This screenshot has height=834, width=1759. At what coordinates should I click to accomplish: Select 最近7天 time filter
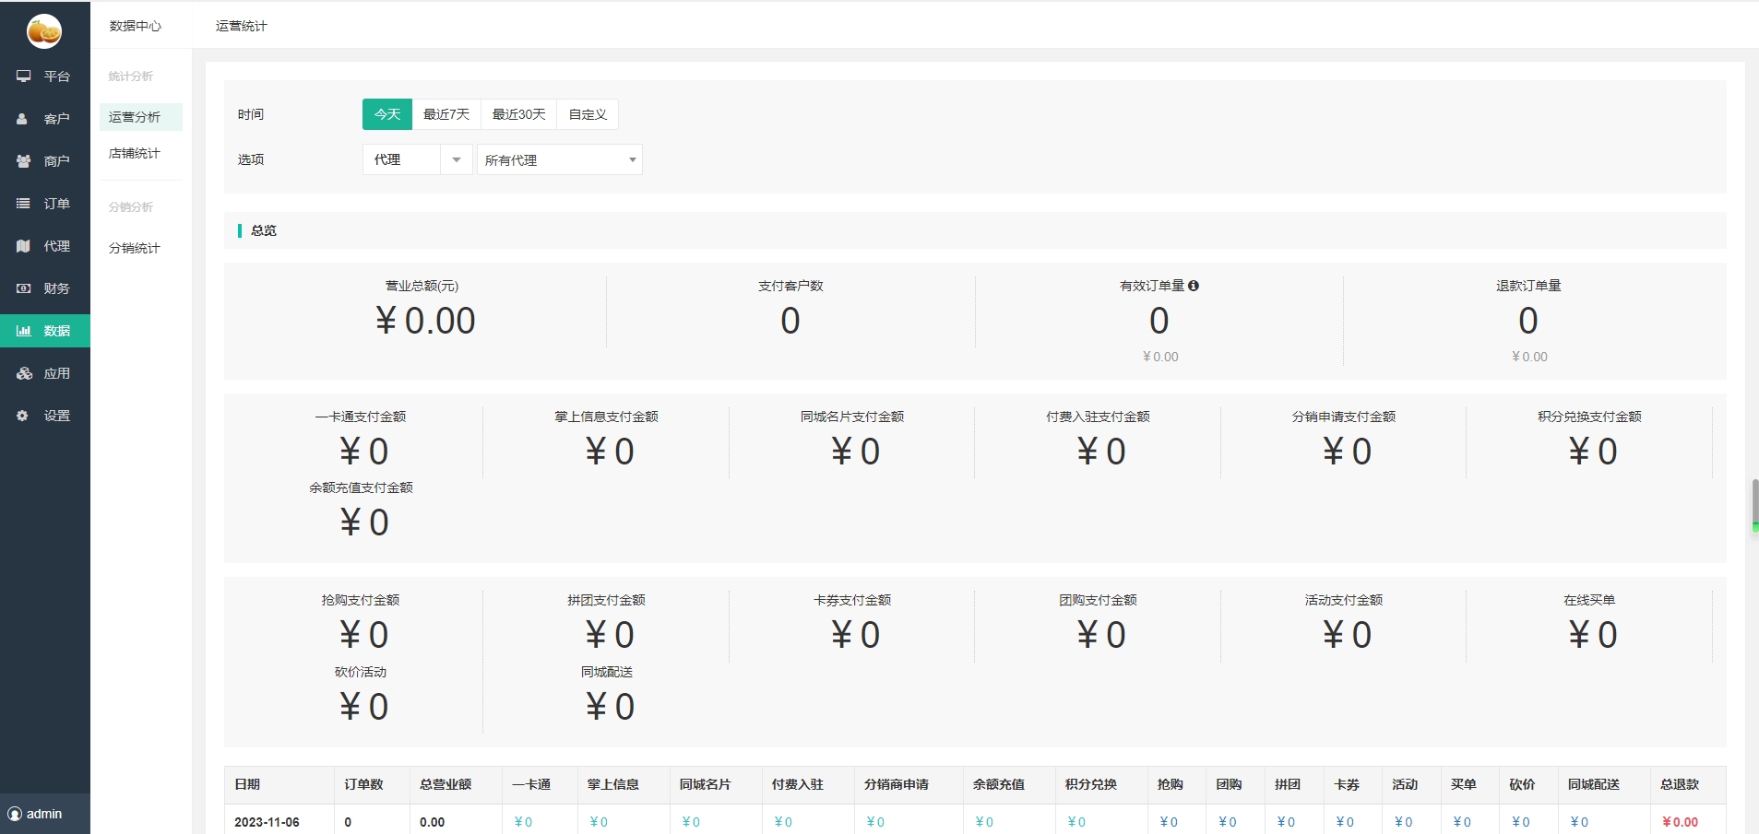(x=446, y=114)
